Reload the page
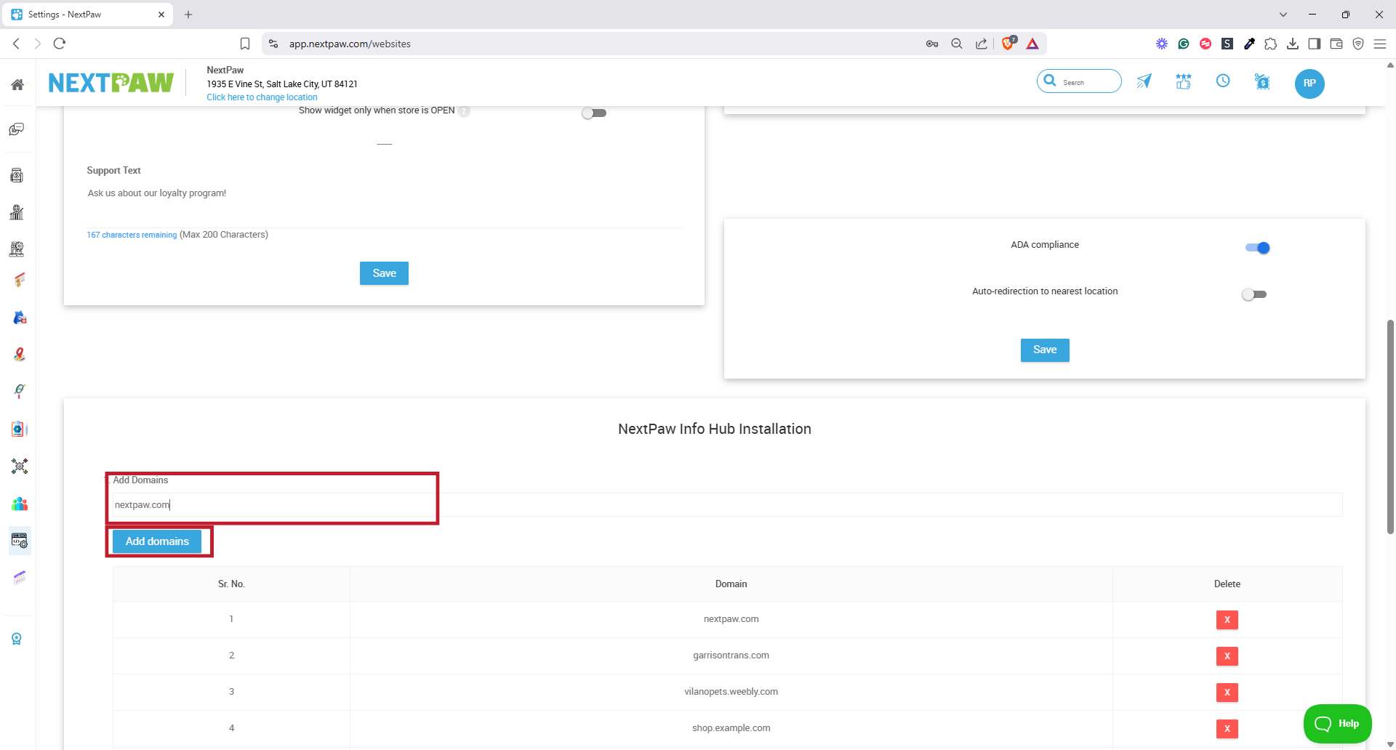 point(60,44)
